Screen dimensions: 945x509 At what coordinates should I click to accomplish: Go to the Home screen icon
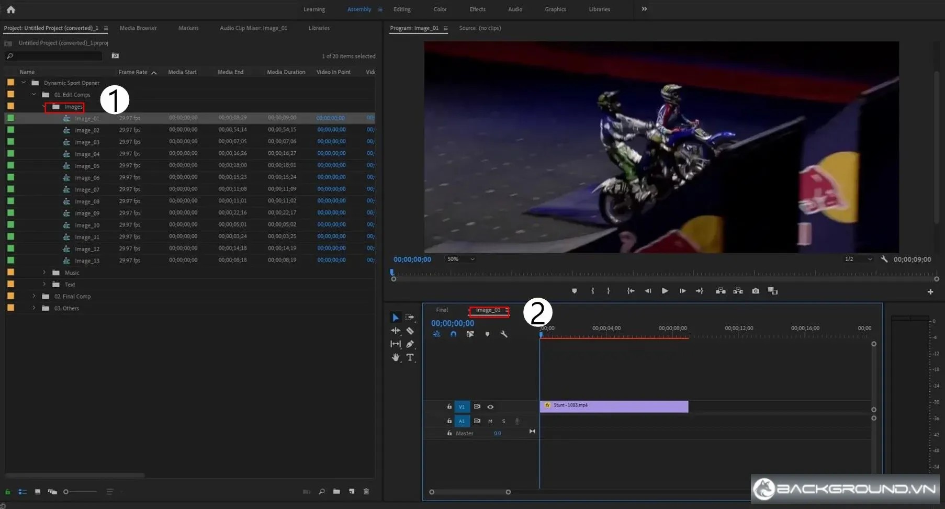tap(10, 9)
